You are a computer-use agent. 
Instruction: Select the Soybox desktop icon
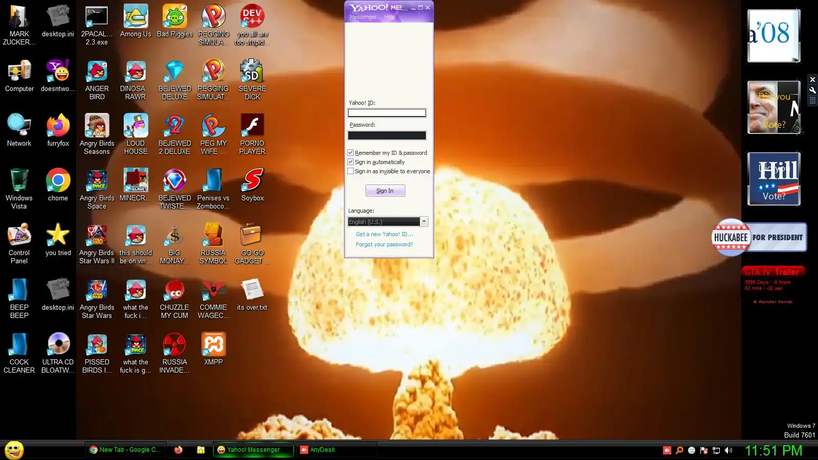click(252, 186)
